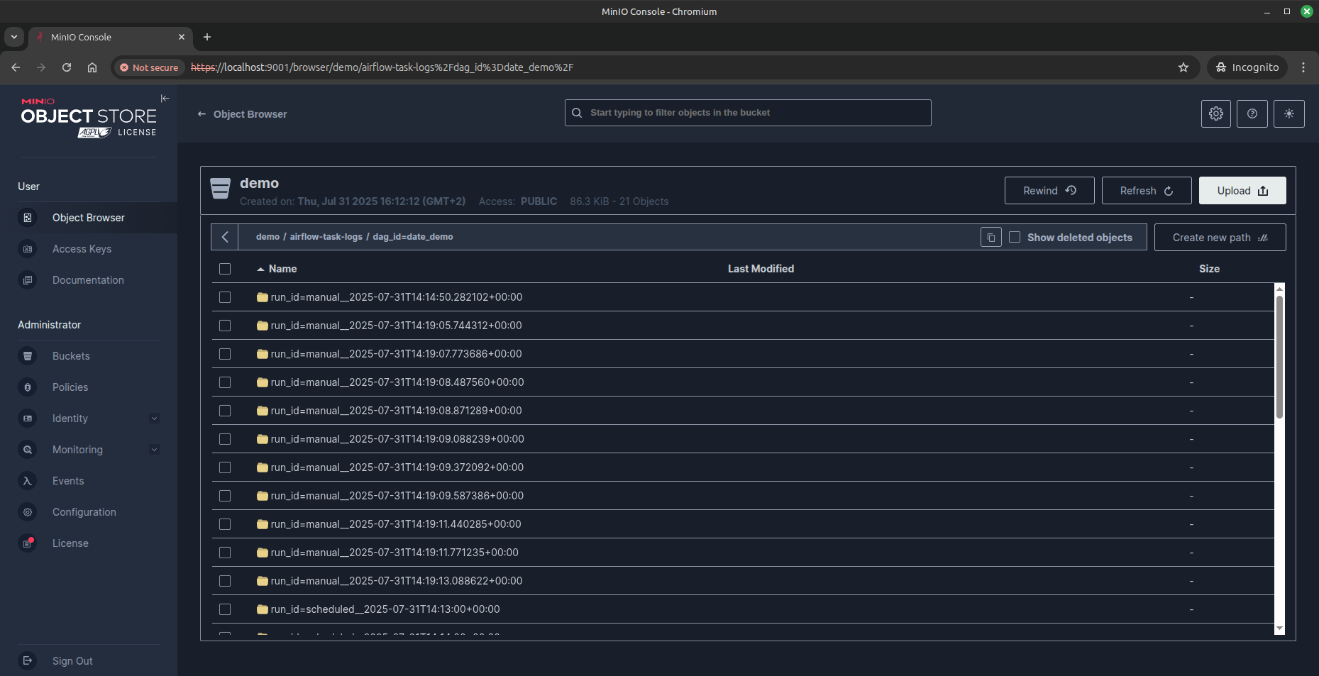
Task: Enable Show deleted objects
Action: click(x=1015, y=237)
